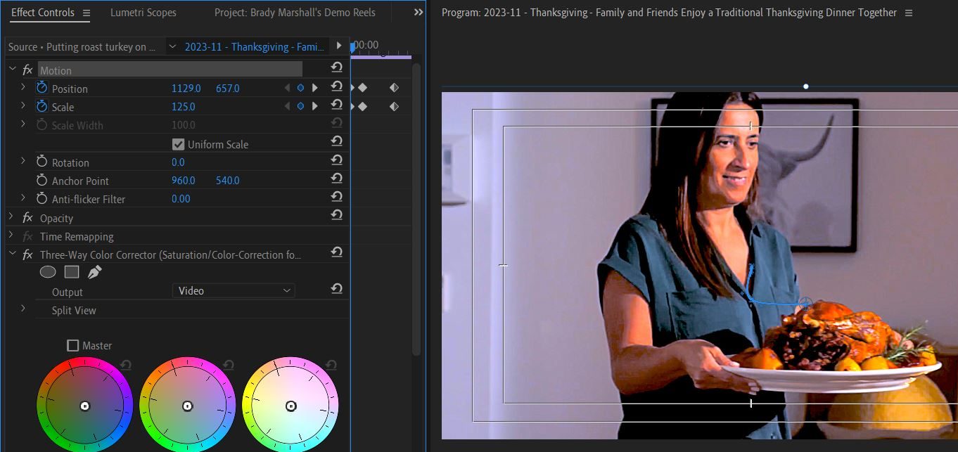Add or remove Position keyframe
This screenshot has width=958, height=452.
[x=300, y=88]
